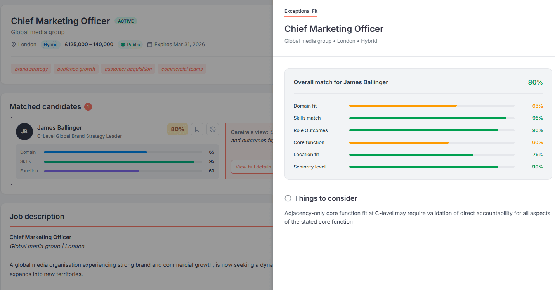555x290 pixels.
Task: Bookmark candidate James Ballinger
Action: [x=197, y=129]
